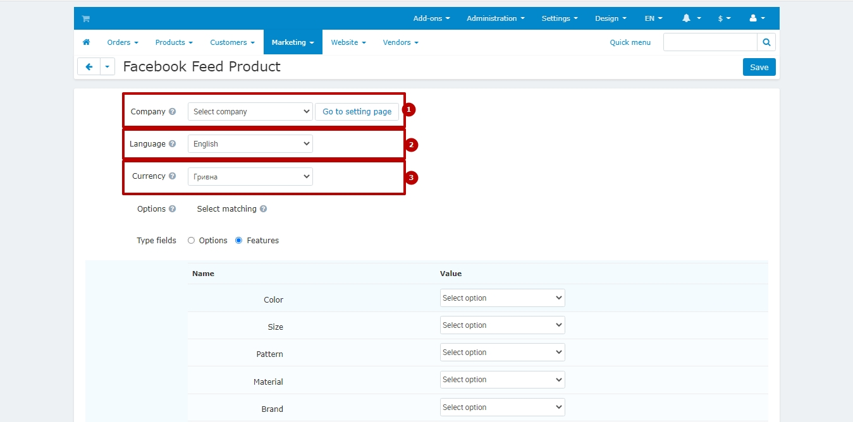The width and height of the screenshot is (853, 422).
Task: Open the dropdown caret beside back arrow
Action: [107, 66]
